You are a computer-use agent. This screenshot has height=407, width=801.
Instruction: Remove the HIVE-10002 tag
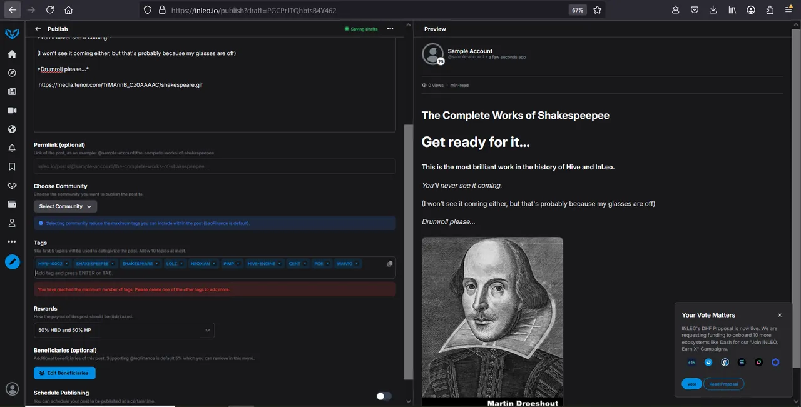point(67,264)
